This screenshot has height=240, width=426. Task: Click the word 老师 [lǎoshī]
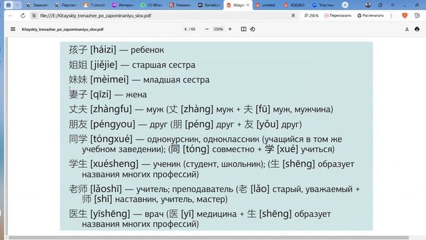[x=95, y=189]
